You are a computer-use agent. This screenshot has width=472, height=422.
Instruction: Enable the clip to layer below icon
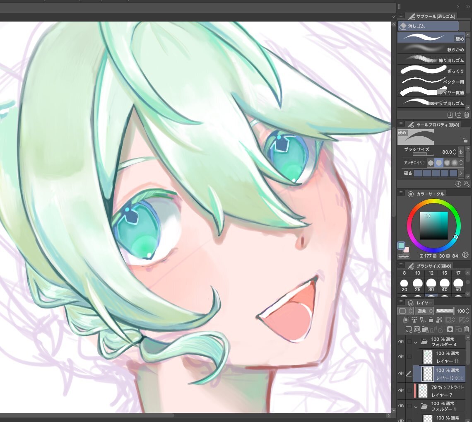(407, 320)
